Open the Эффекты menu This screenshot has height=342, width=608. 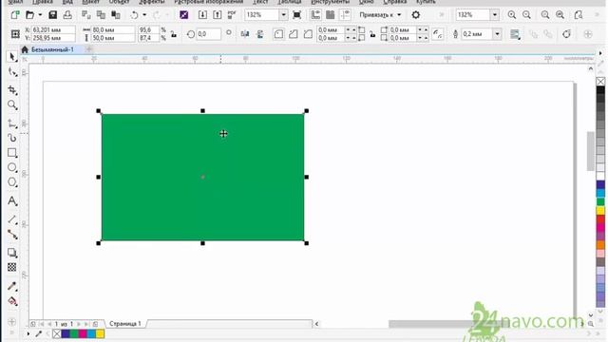152,2
